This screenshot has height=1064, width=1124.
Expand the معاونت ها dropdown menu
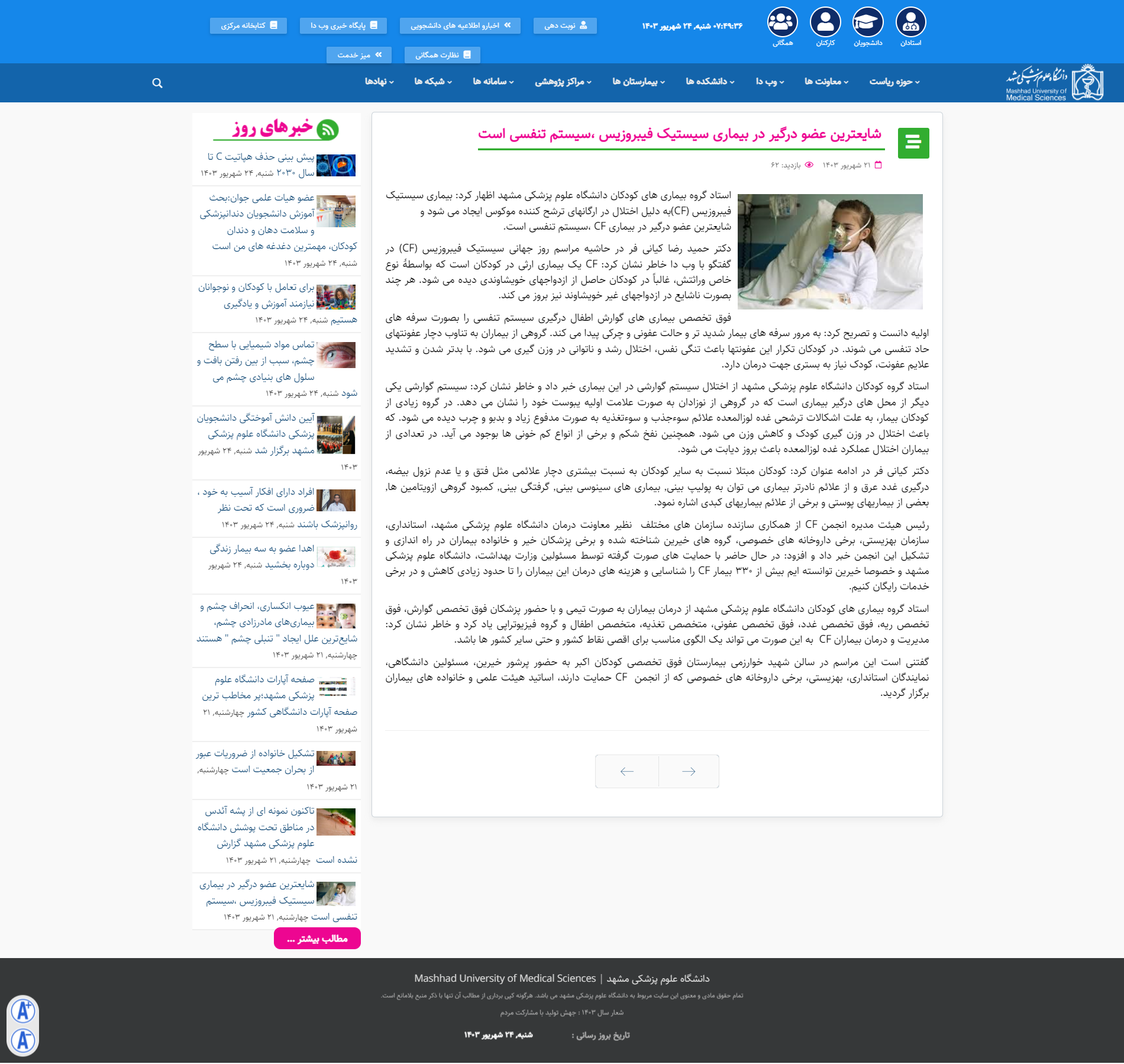[x=826, y=82]
